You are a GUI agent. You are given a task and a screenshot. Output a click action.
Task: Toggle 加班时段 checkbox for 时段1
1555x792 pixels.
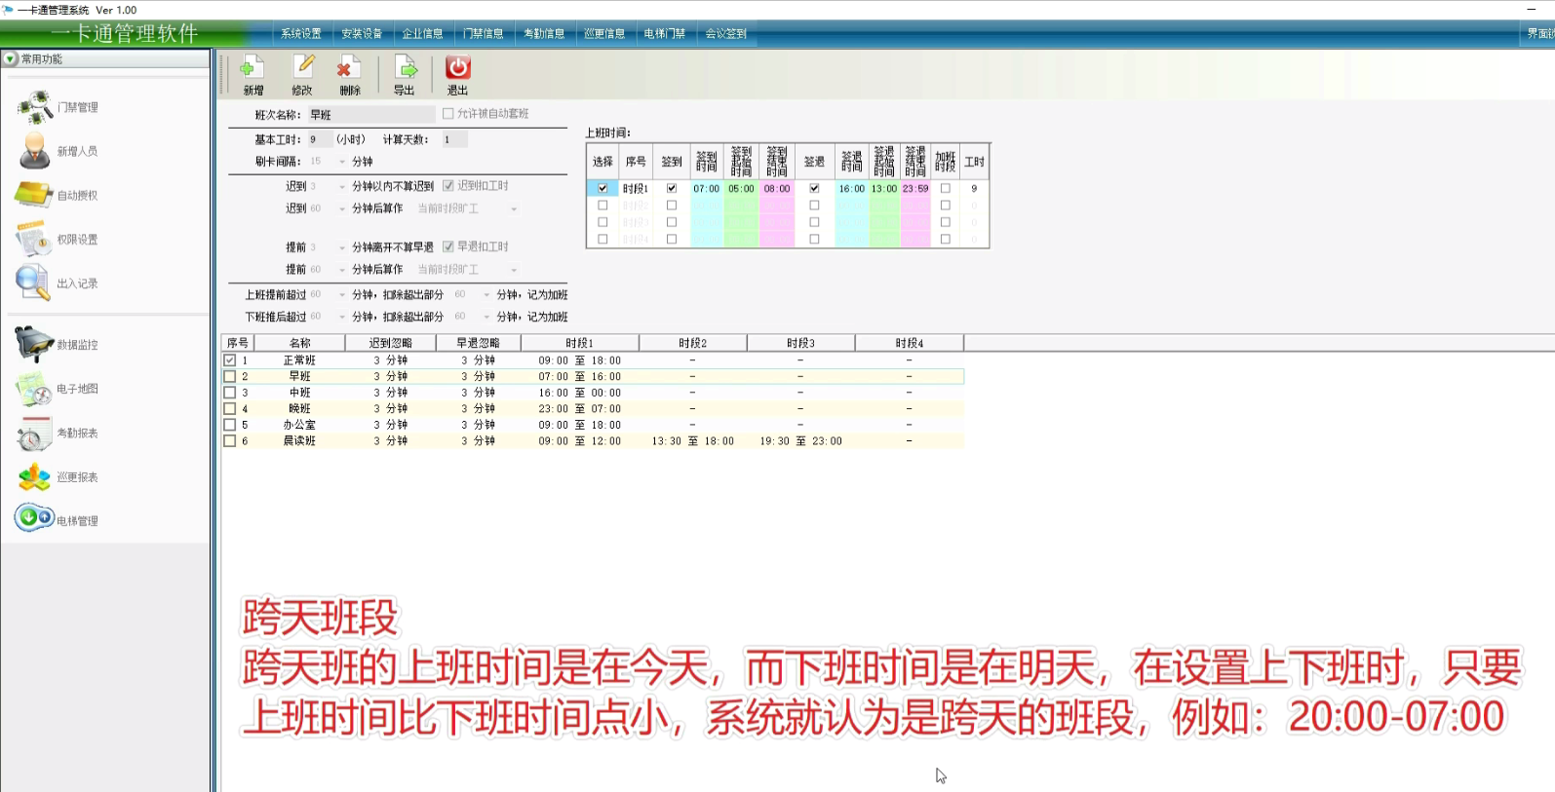[x=945, y=188]
